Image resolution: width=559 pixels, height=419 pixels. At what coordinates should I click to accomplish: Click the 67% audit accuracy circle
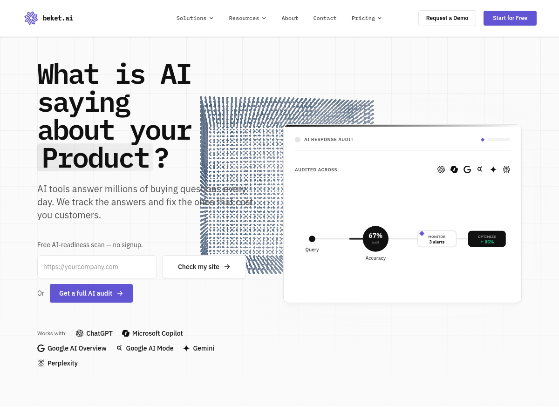375,239
